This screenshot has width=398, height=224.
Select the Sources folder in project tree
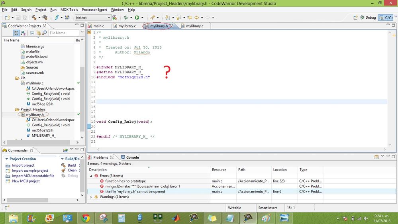(x=32, y=67)
